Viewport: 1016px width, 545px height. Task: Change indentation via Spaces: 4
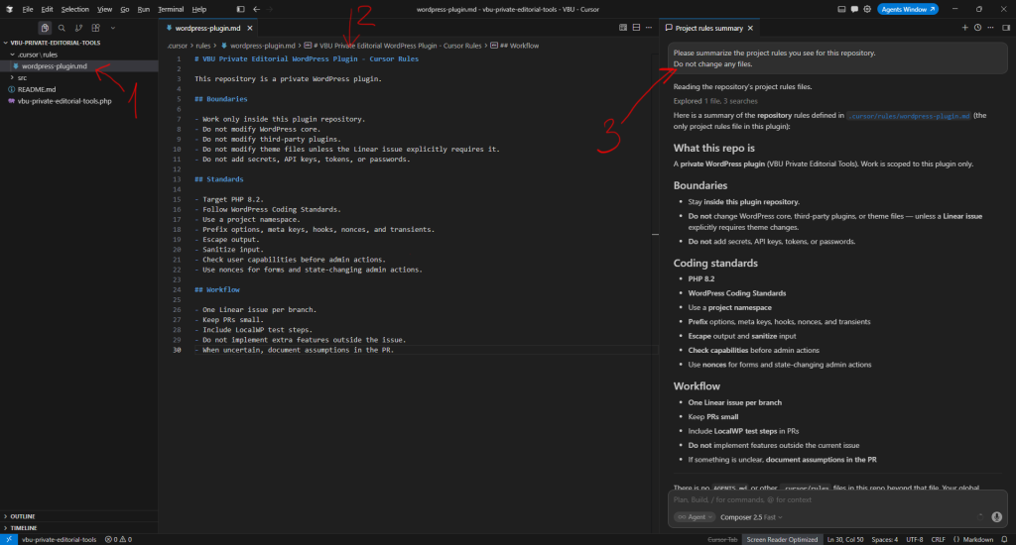884,540
